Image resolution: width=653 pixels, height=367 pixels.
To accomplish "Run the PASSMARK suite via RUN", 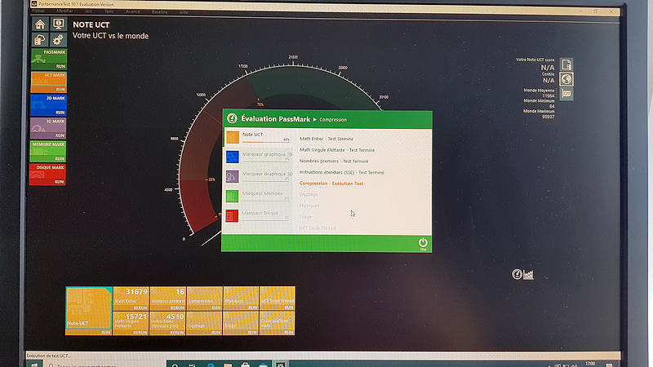I will click(60, 66).
